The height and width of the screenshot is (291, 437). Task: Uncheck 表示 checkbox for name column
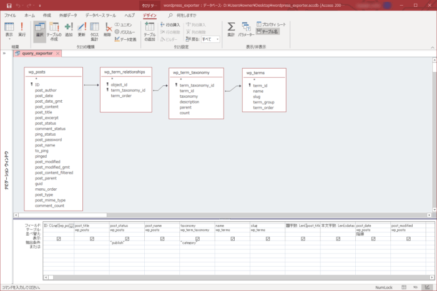tap(232, 239)
